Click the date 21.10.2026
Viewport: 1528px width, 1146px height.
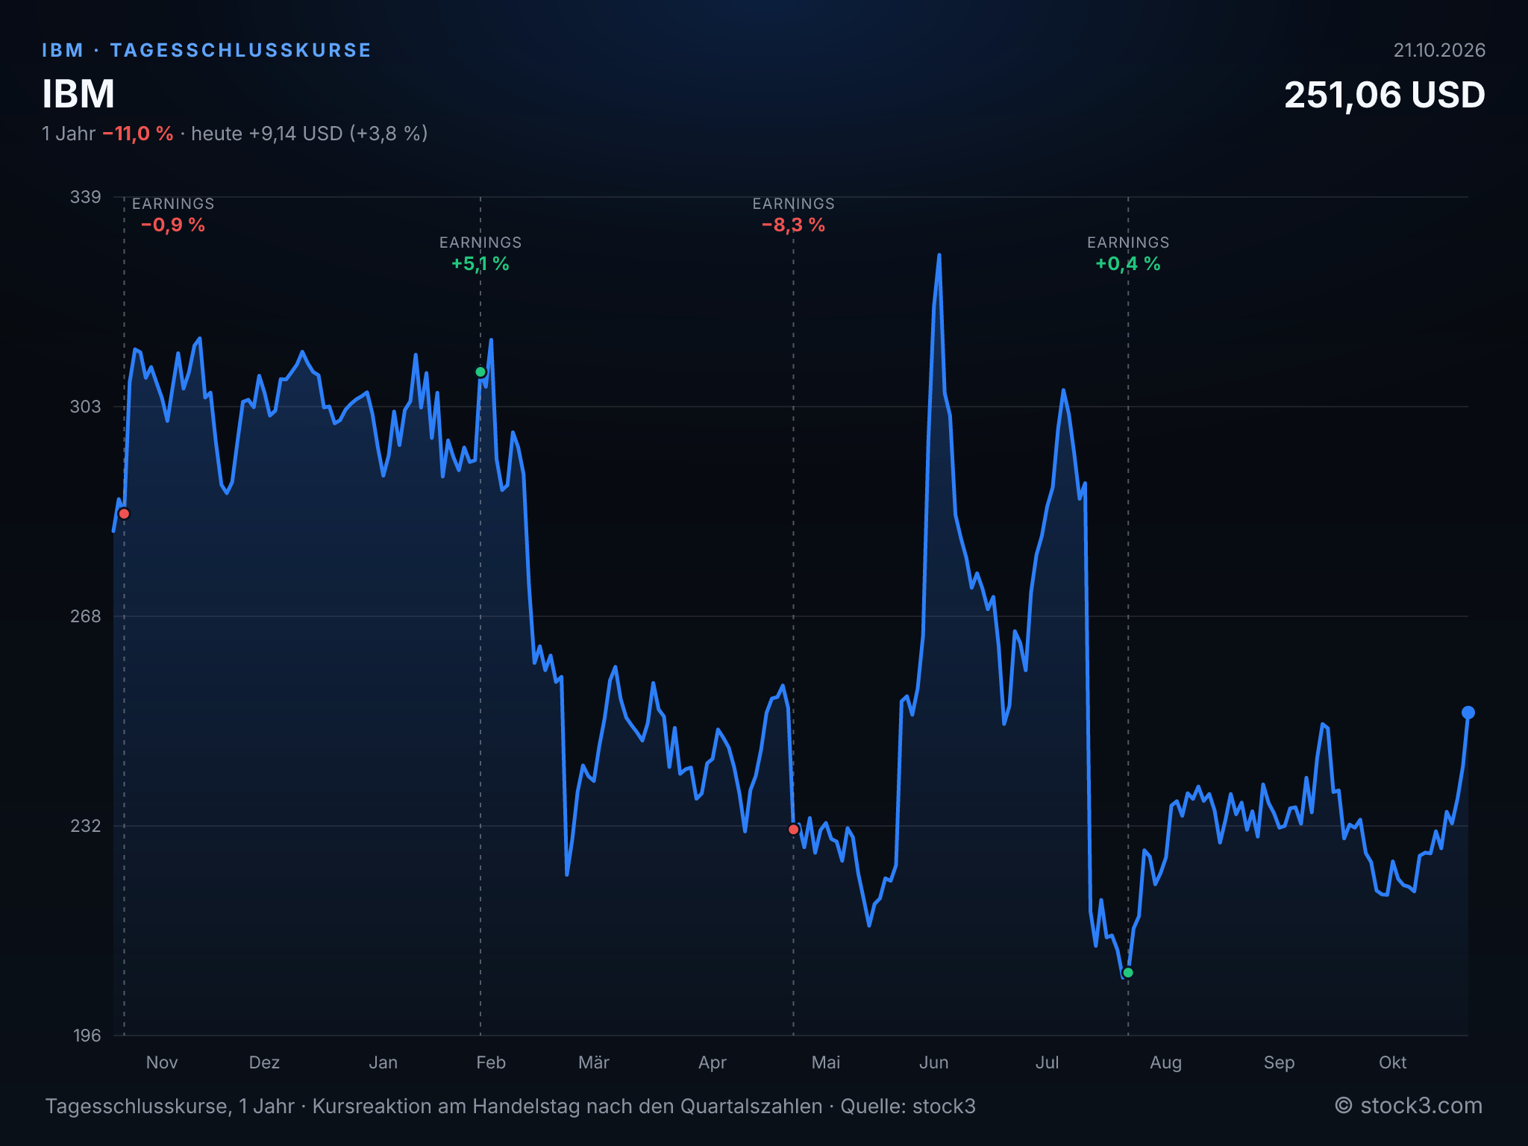point(1439,50)
